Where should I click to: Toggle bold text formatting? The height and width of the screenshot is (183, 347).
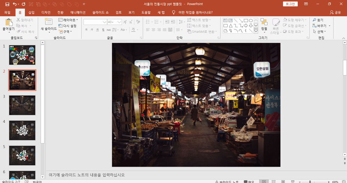[x=86, y=30]
